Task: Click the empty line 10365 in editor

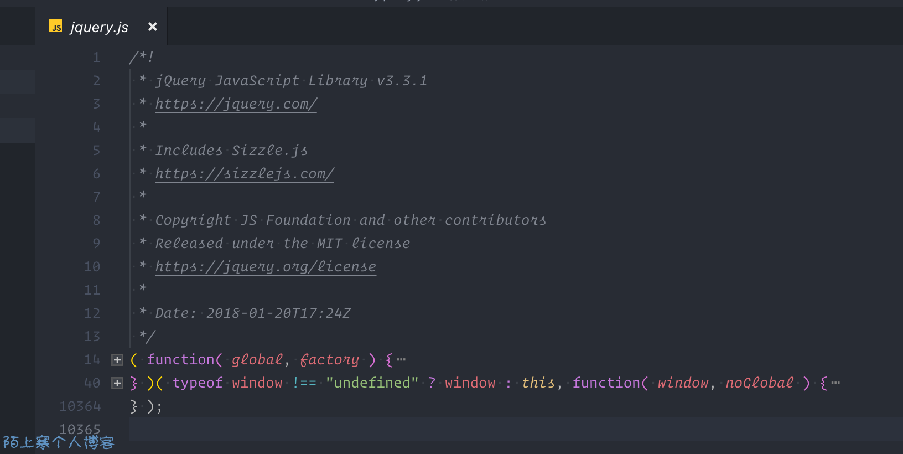Action: pos(516,430)
